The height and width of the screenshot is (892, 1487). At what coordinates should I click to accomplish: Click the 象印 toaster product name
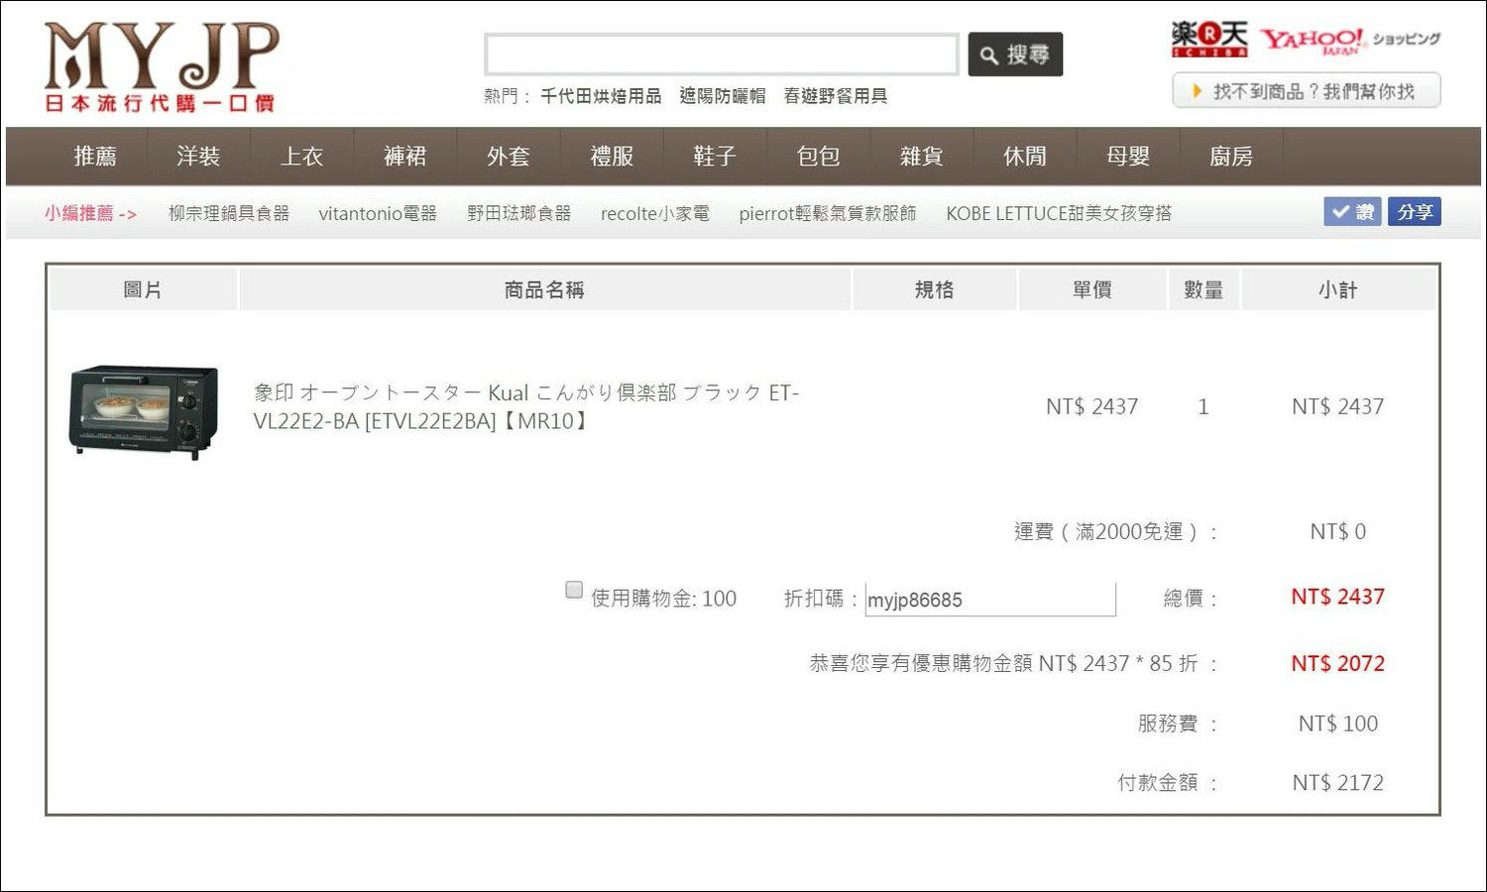(x=526, y=406)
